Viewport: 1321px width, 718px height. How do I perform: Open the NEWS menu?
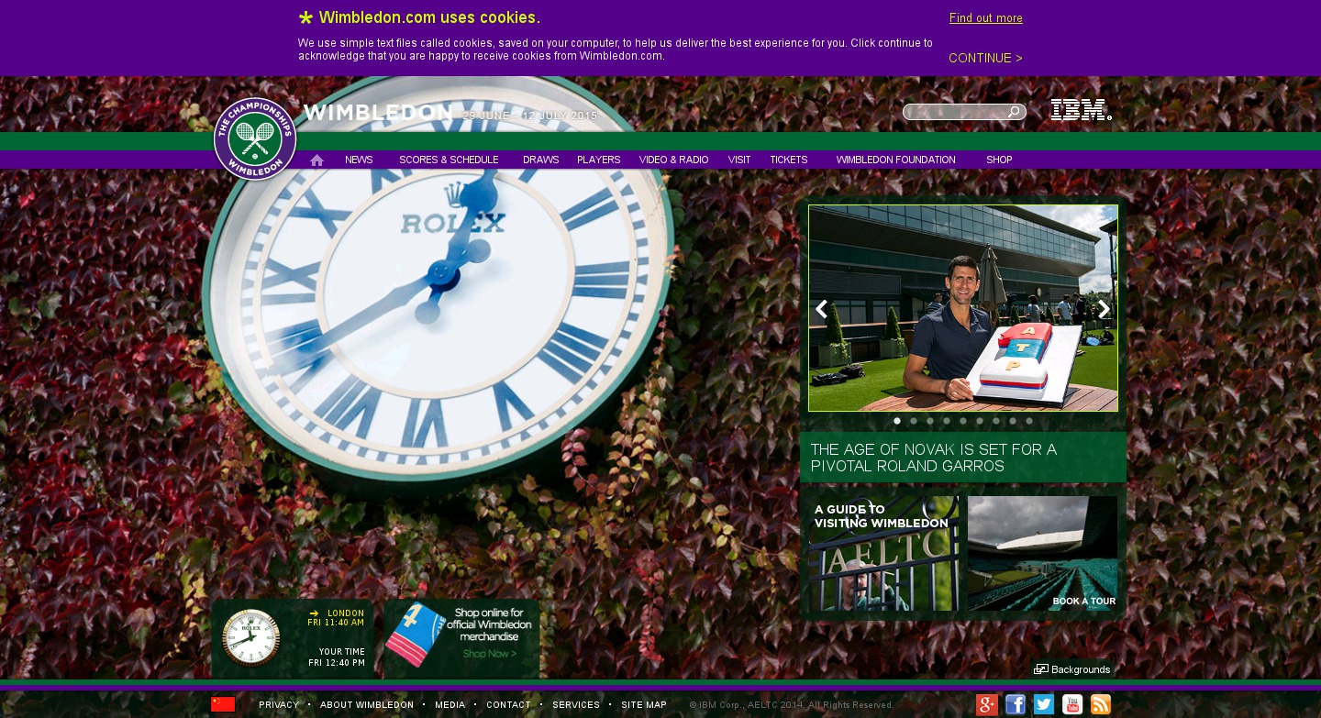tap(359, 160)
